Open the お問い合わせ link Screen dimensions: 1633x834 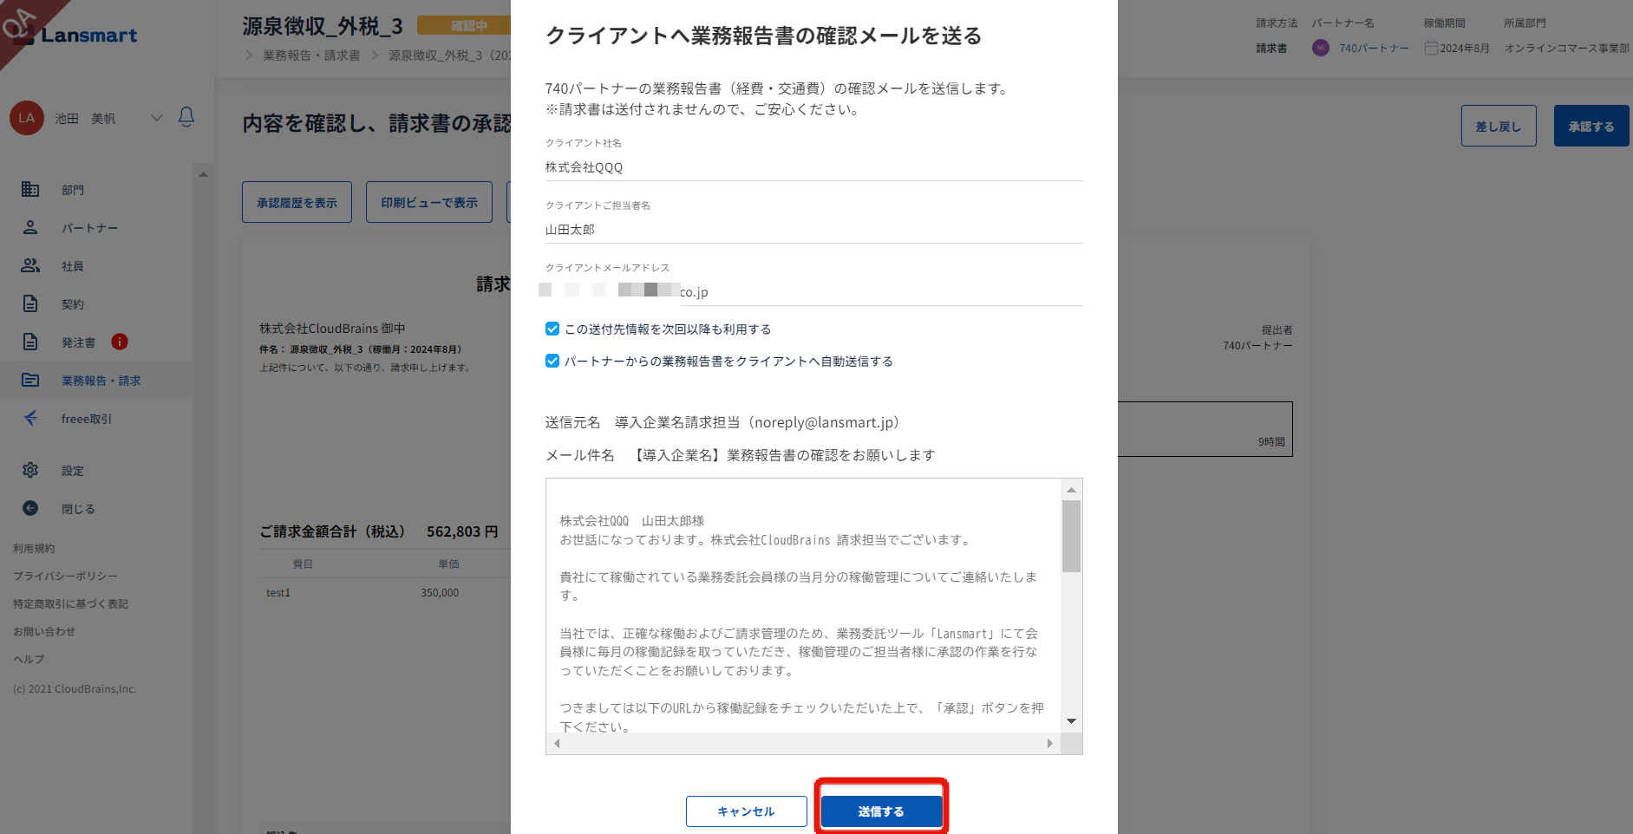pos(44,632)
